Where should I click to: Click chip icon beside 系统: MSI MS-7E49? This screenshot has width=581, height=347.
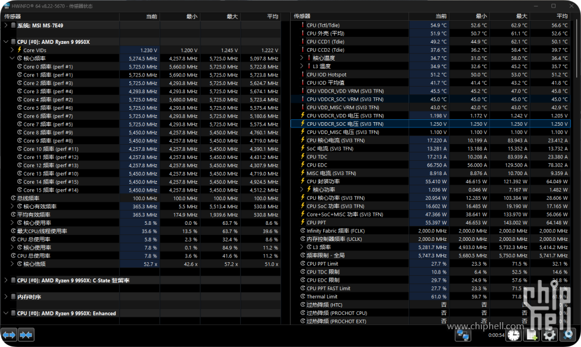click(x=13, y=25)
